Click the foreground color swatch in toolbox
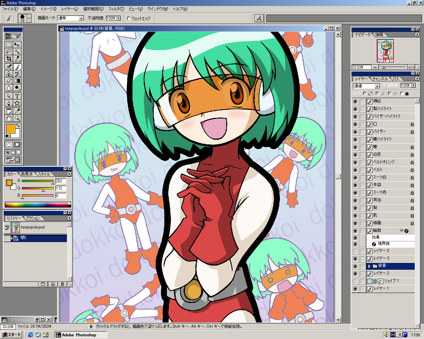 (11, 129)
